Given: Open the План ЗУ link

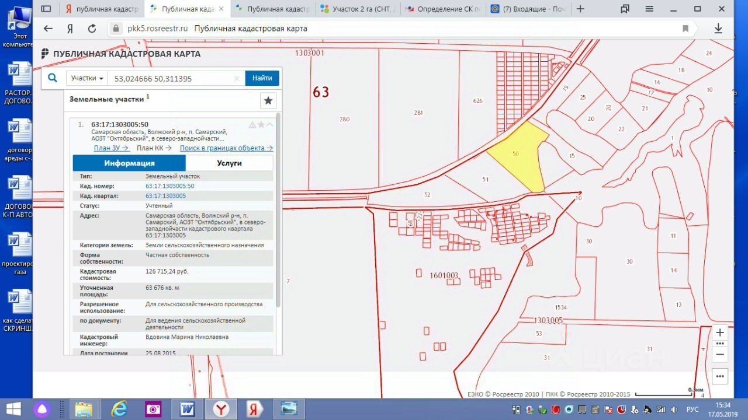Looking at the screenshot, I should [x=111, y=148].
